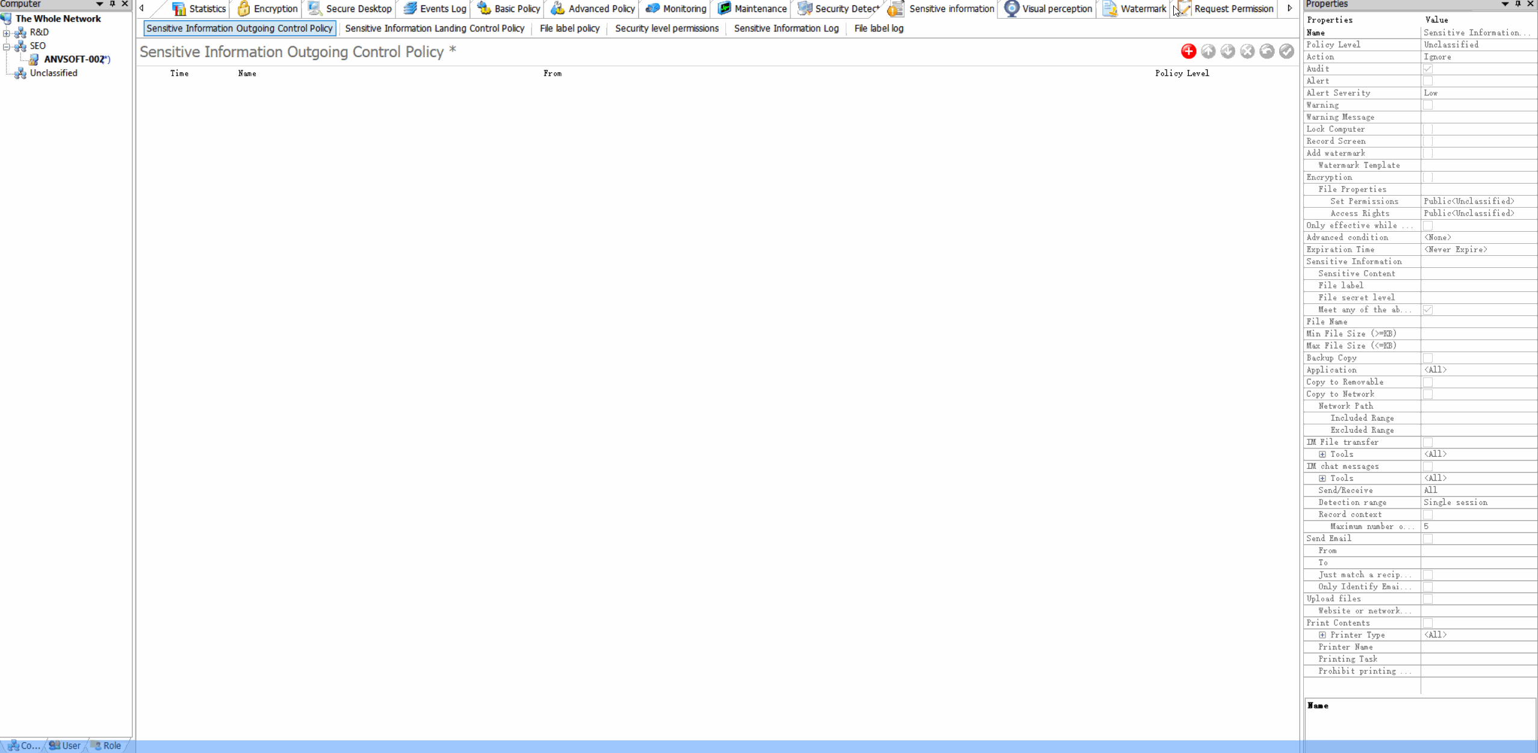Enable the Alert checkbox
This screenshot has height=753, width=1538.
1428,81
